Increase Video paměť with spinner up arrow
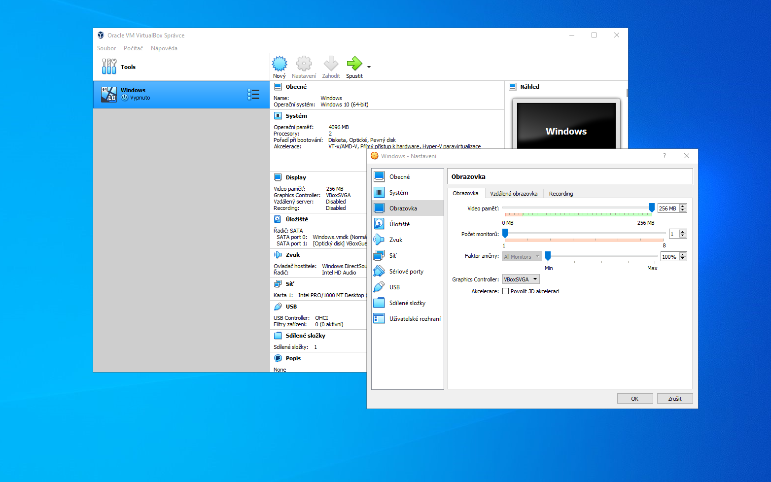This screenshot has height=482, width=771. click(683, 207)
